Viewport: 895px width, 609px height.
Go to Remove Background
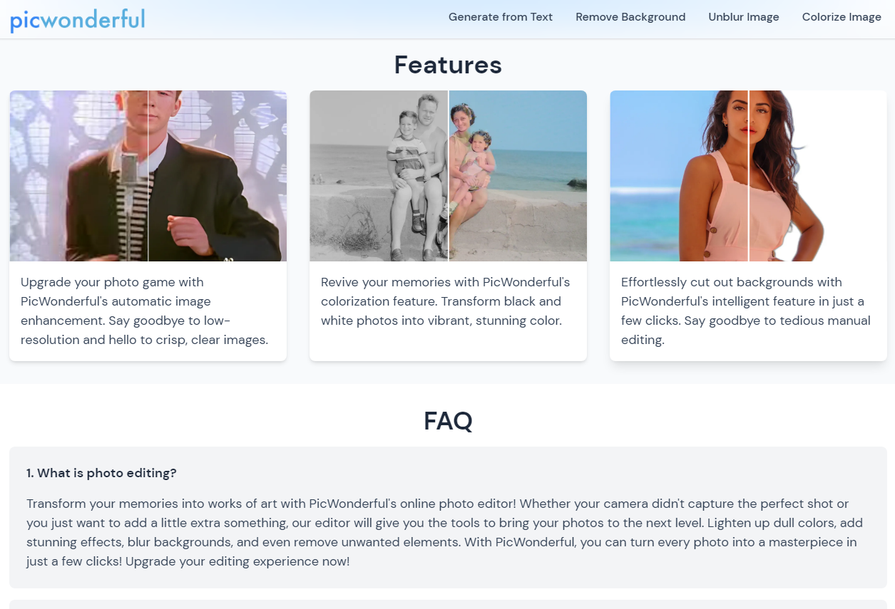630,17
